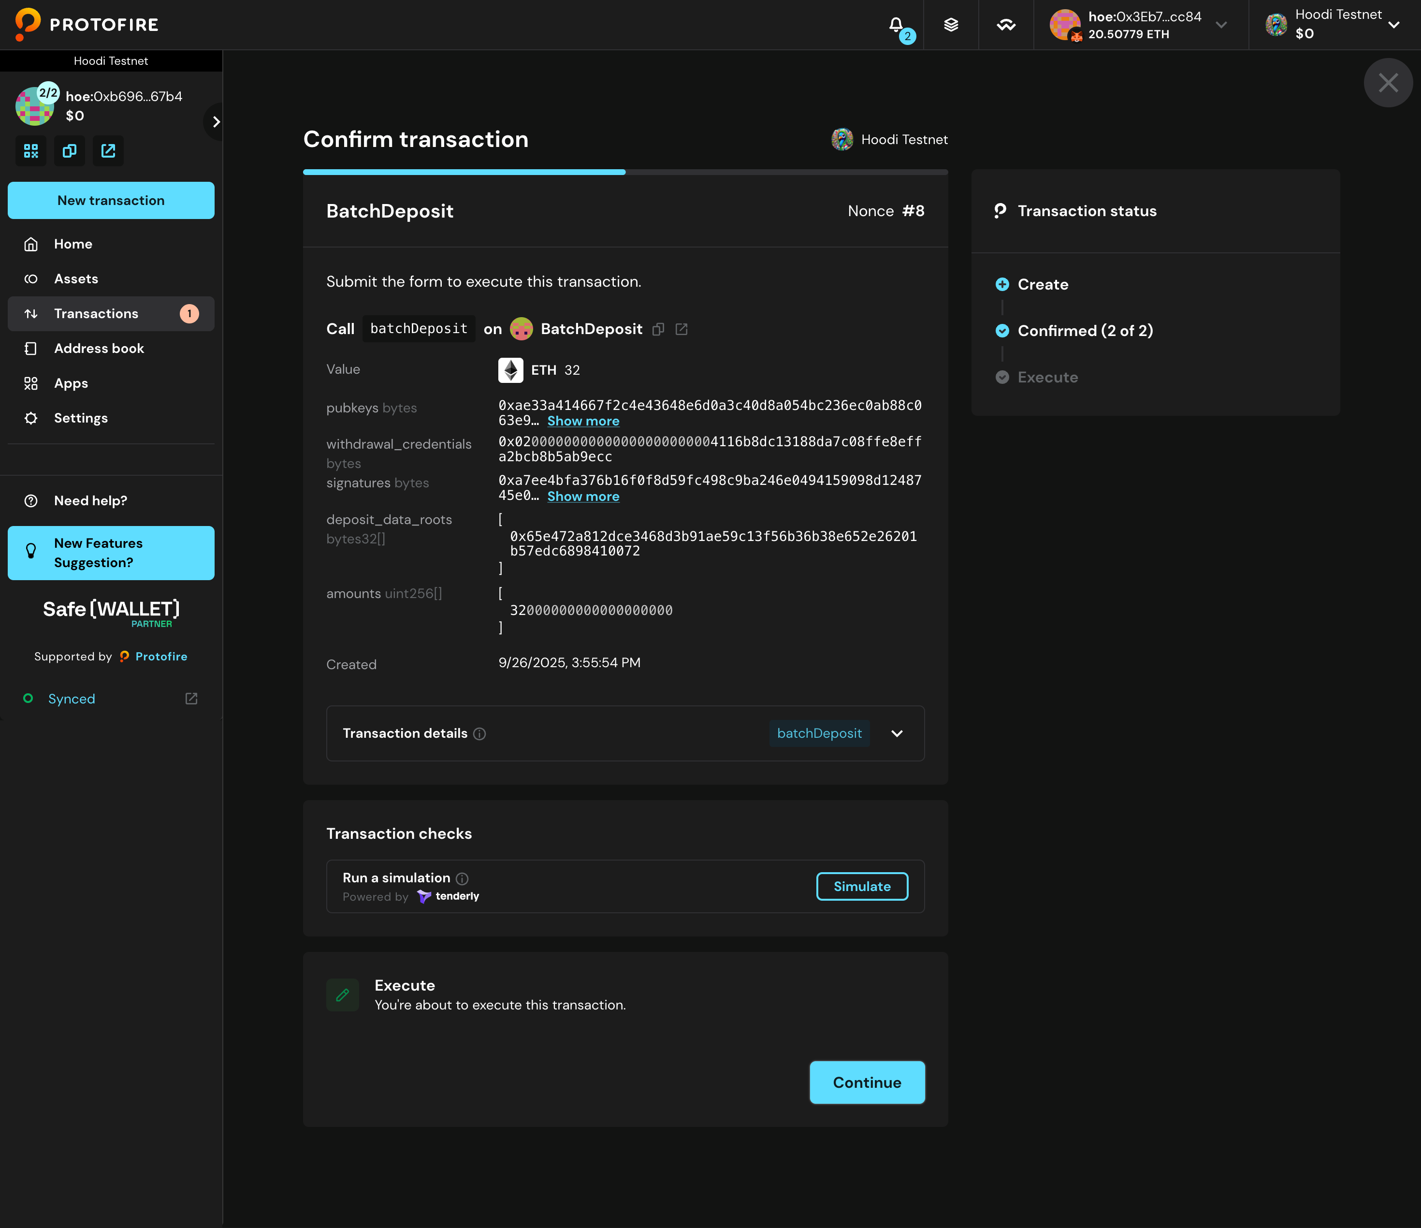Click Run a simulation info icon

pyautogui.click(x=462, y=879)
